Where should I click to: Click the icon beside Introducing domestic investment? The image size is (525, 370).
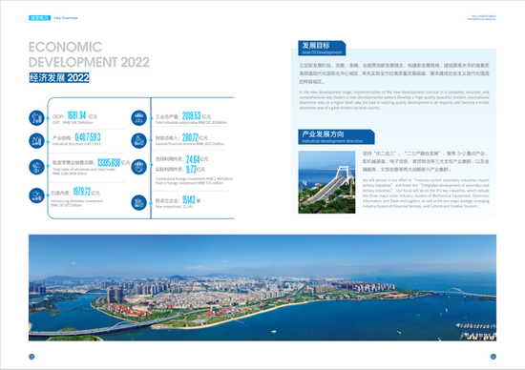click(36, 195)
